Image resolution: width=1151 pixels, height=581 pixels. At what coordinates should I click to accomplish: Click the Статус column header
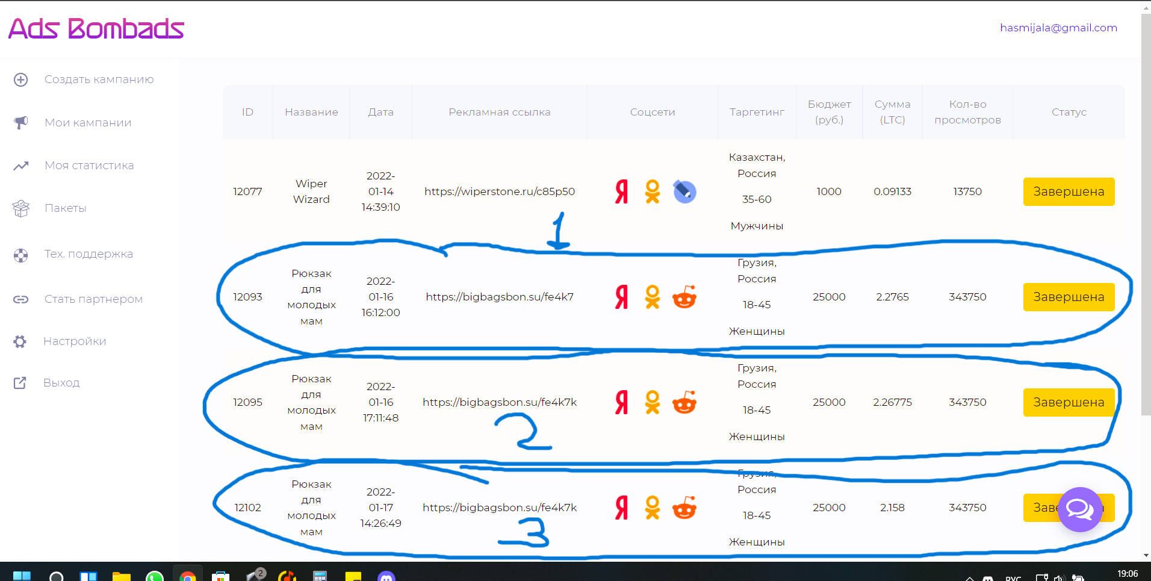click(x=1069, y=112)
